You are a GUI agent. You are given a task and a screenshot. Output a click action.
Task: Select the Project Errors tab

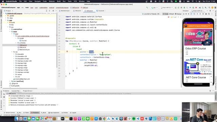point(28,91)
